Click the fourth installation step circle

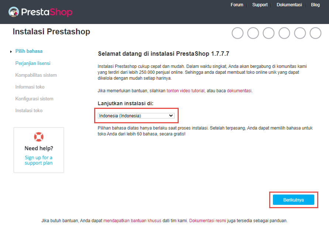point(284,33)
